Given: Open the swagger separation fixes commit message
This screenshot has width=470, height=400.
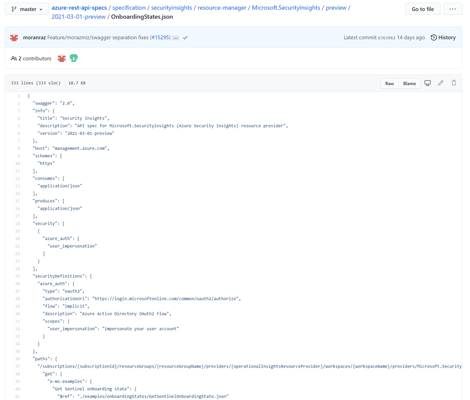Looking at the screenshot, I should point(98,38).
